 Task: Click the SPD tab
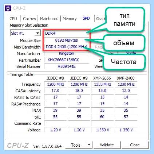point(86,18)
